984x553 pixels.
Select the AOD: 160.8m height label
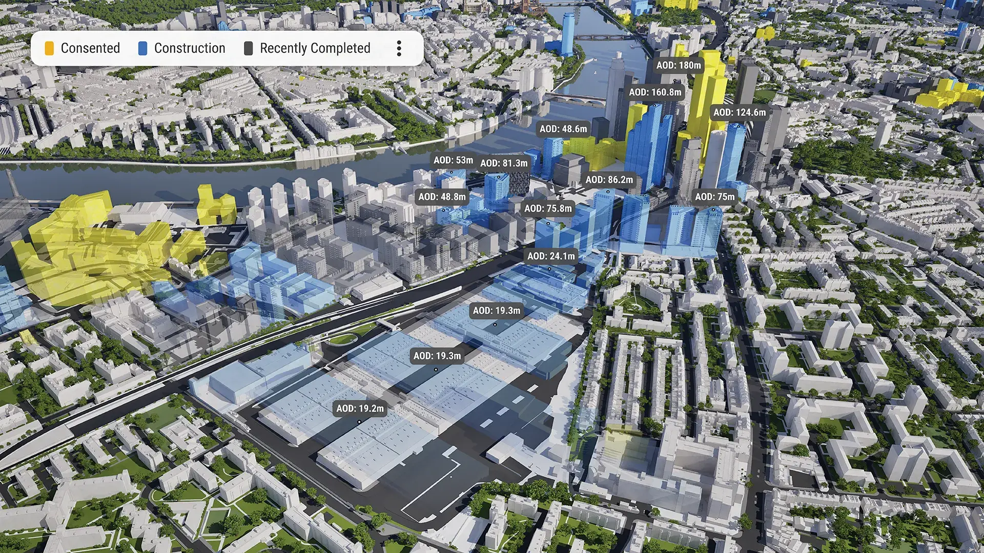point(655,92)
